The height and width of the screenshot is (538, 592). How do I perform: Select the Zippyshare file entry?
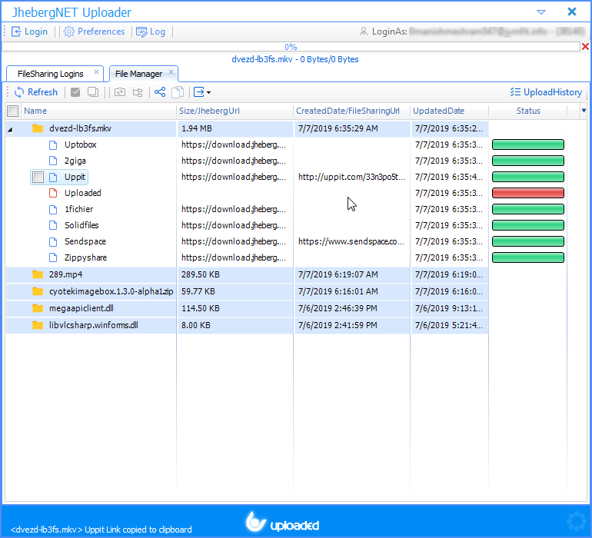click(85, 258)
